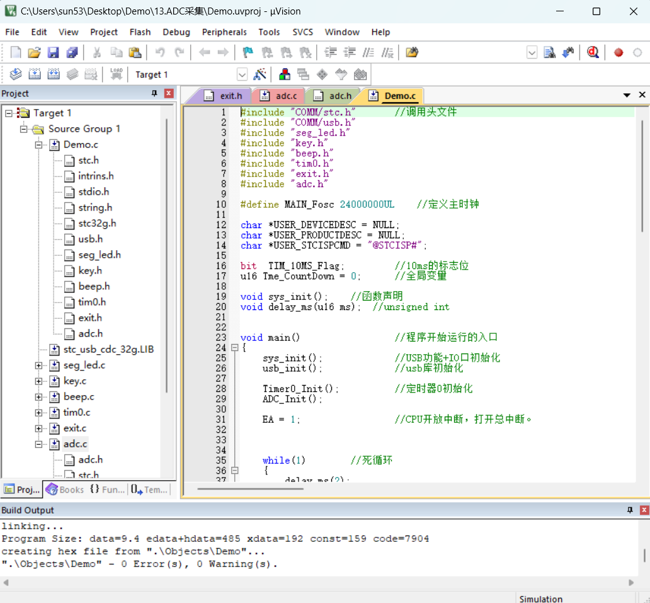Toggle pin on Project panel
650x603 pixels.
154,93
